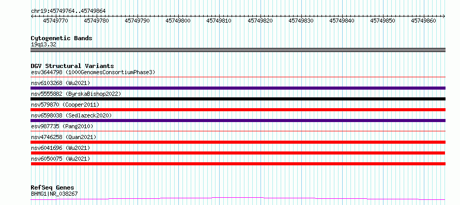Open the BHMG1|NR_038267 gene label
The height and width of the screenshot is (205, 460).
pos(54,194)
